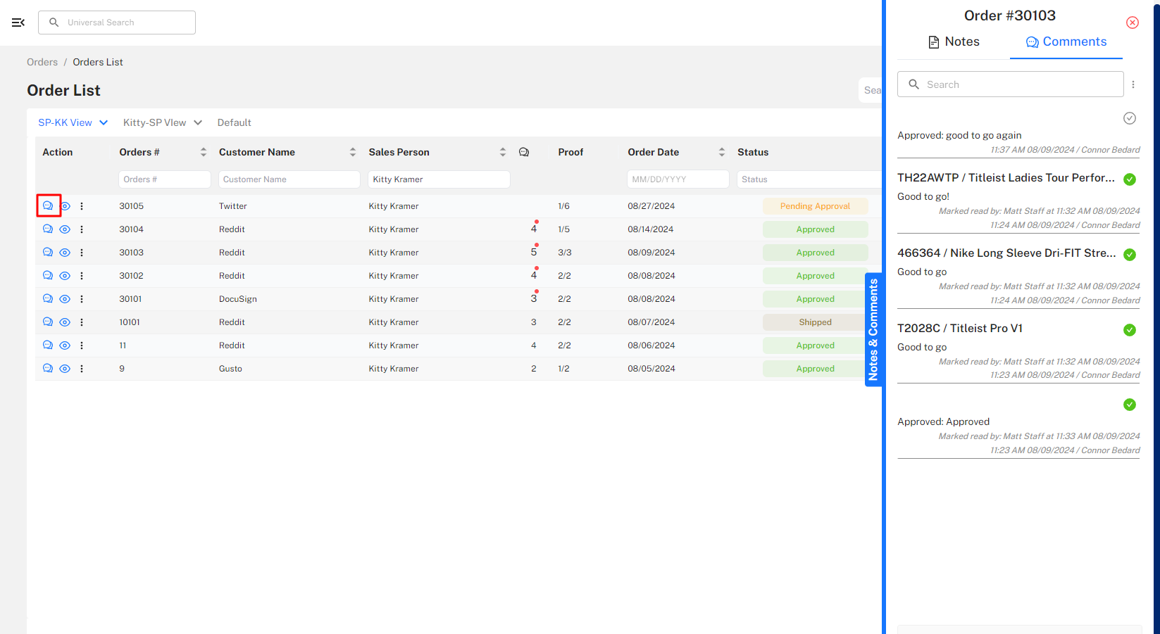Open comments for order 9
This screenshot has width=1160, height=634.
click(48, 369)
